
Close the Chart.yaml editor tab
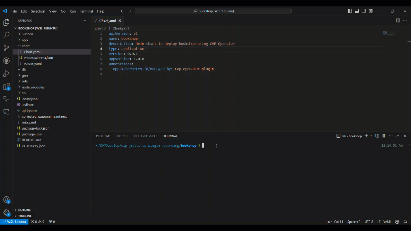coord(120,21)
